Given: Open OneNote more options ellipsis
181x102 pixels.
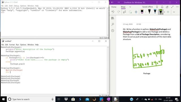Looking at the screenshot, I should 177,7.
